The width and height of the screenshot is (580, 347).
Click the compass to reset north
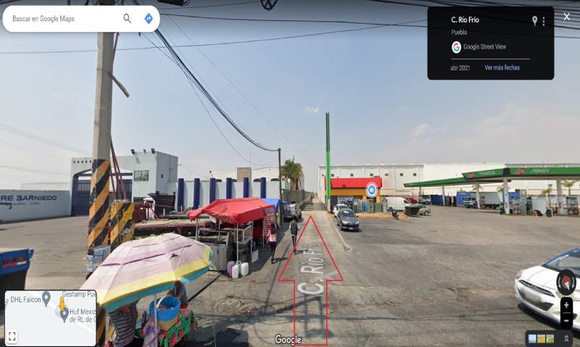pos(566,282)
